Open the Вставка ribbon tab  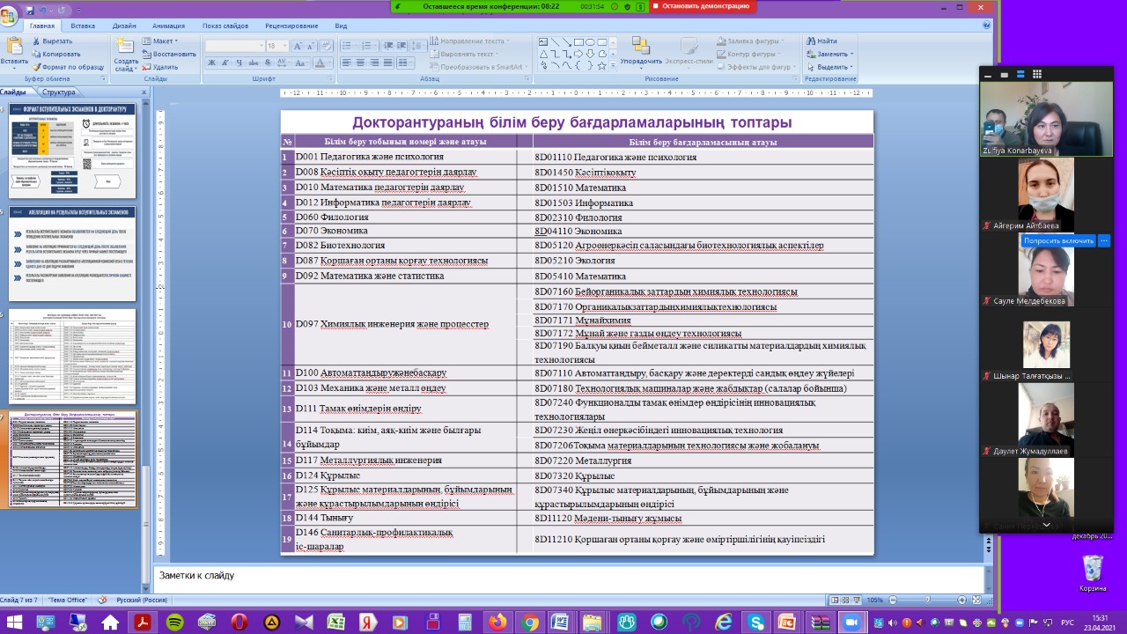coord(83,26)
